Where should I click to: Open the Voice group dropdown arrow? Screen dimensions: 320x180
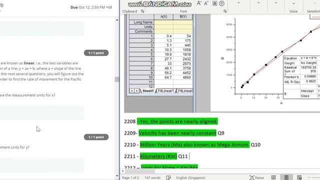pos(293,3)
